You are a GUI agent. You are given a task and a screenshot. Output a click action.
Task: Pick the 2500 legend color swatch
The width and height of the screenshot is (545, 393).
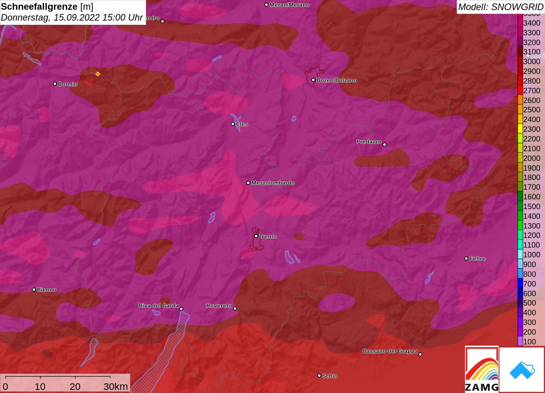tap(520, 109)
